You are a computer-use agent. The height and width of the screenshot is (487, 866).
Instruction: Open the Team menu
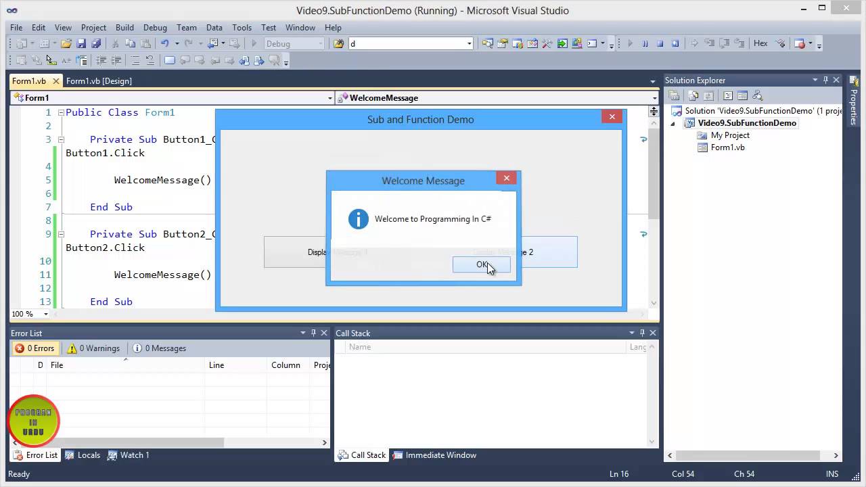187,28
